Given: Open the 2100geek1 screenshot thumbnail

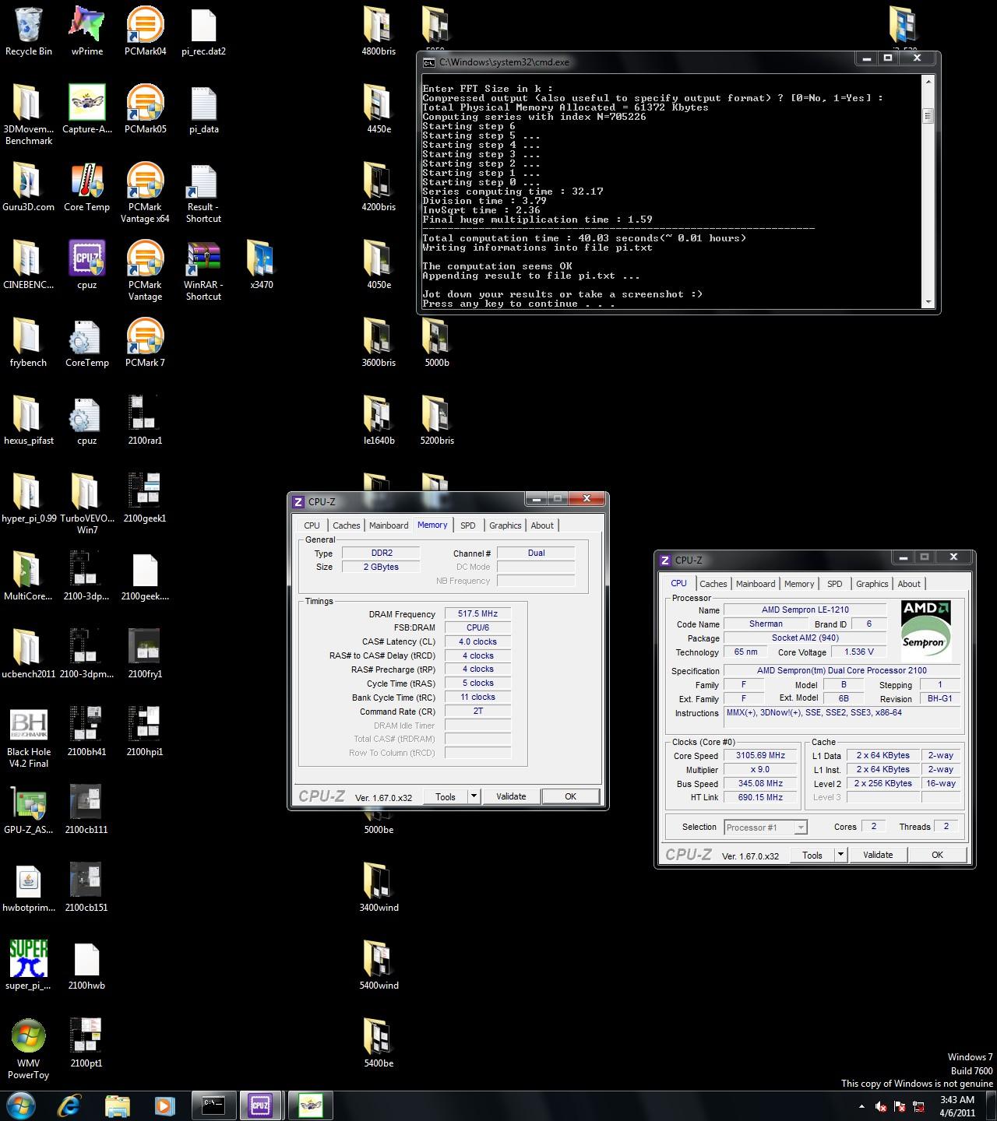Looking at the screenshot, I should (145, 498).
